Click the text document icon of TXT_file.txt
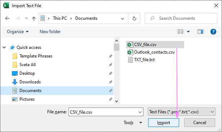 (130, 60)
